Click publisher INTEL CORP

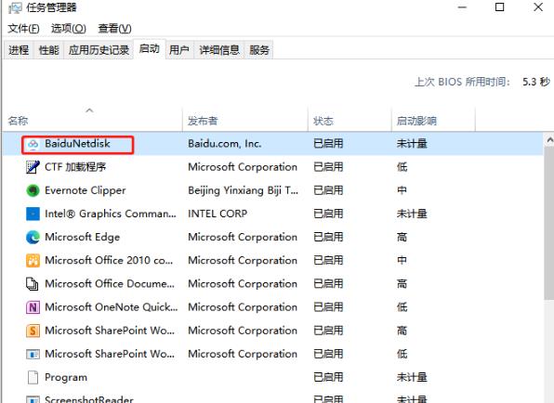(x=218, y=214)
